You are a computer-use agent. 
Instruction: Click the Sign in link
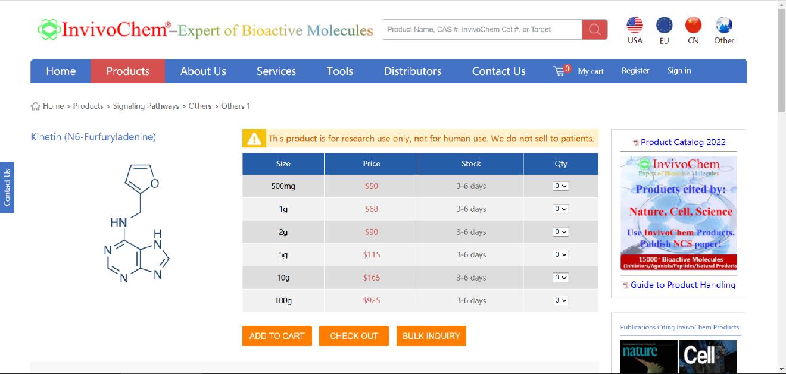click(679, 70)
